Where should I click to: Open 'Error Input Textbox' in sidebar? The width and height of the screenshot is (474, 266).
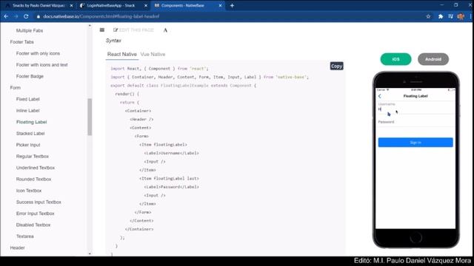coord(35,214)
